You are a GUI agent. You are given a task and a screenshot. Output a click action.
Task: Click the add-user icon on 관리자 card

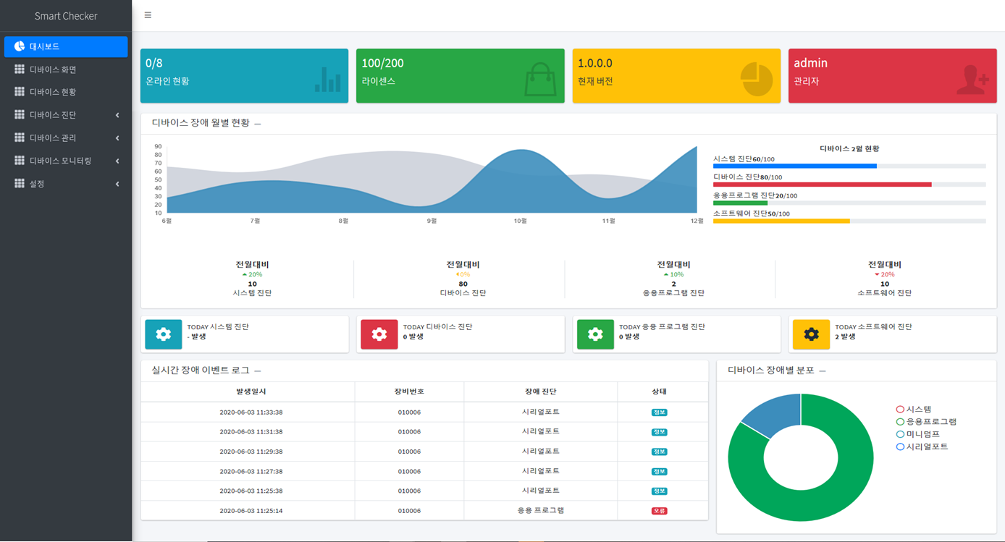click(972, 80)
